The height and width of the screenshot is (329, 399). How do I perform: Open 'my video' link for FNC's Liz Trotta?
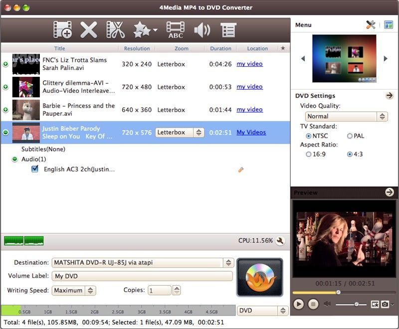pyautogui.click(x=250, y=64)
